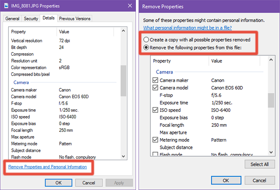
Task: Uncheck the ISO speed property checkbox
Action: point(155,110)
